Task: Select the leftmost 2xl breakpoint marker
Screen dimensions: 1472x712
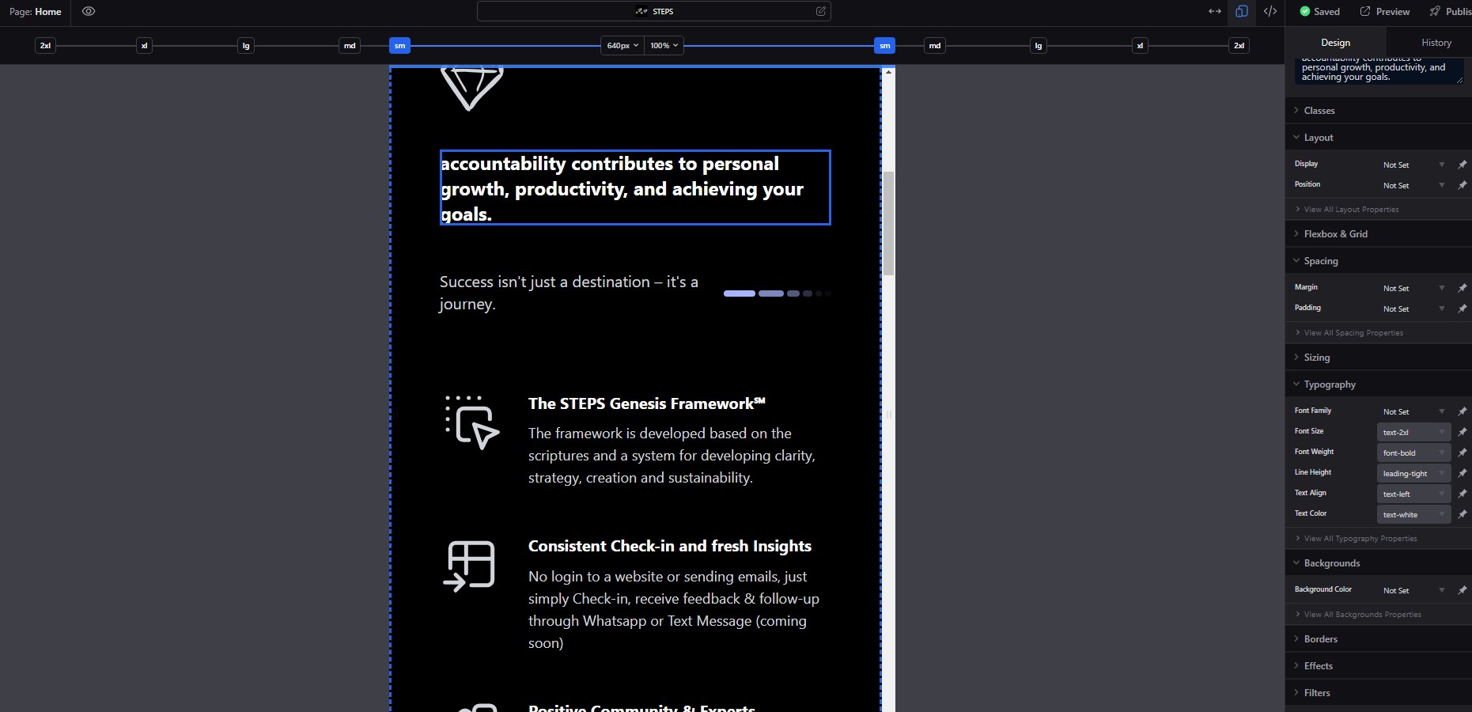Action: (46, 46)
